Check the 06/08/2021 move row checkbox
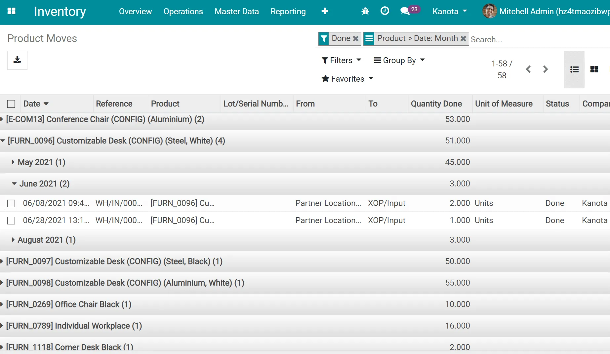Viewport: 610px width, 354px height. [11, 203]
